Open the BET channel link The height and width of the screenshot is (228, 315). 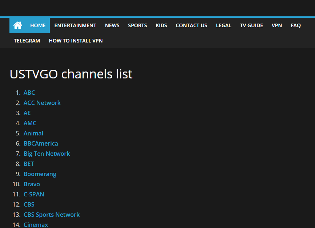click(x=29, y=164)
